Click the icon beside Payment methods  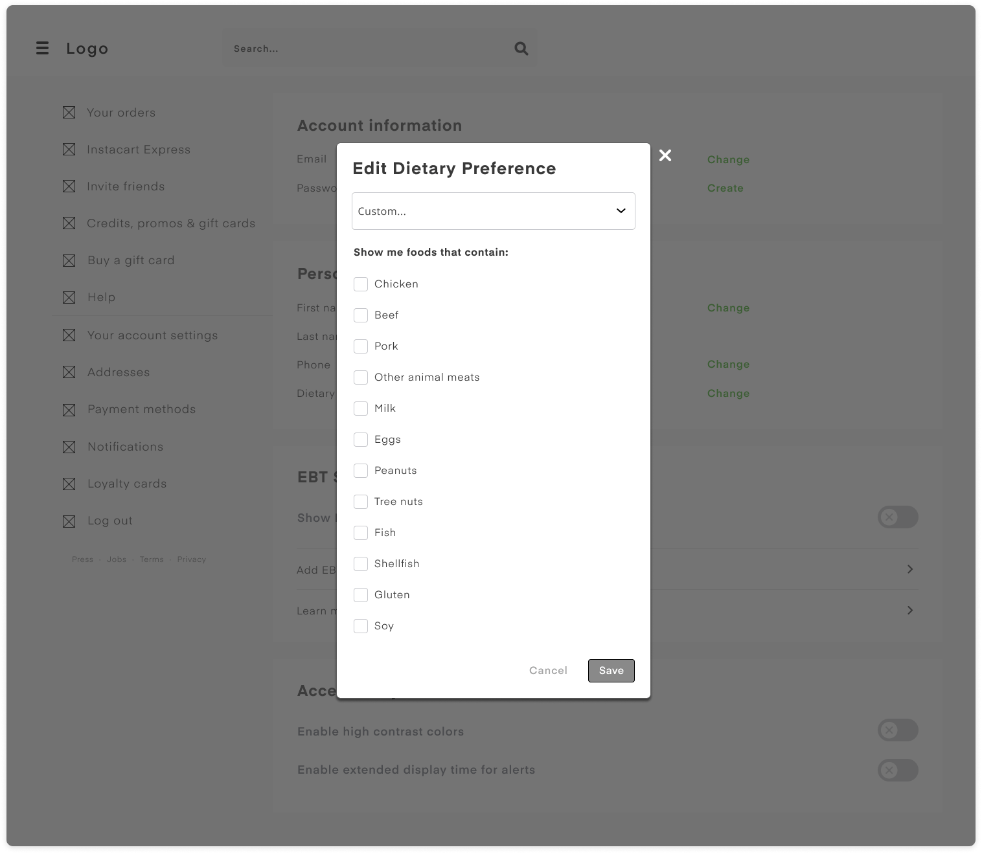coord(69,410)
